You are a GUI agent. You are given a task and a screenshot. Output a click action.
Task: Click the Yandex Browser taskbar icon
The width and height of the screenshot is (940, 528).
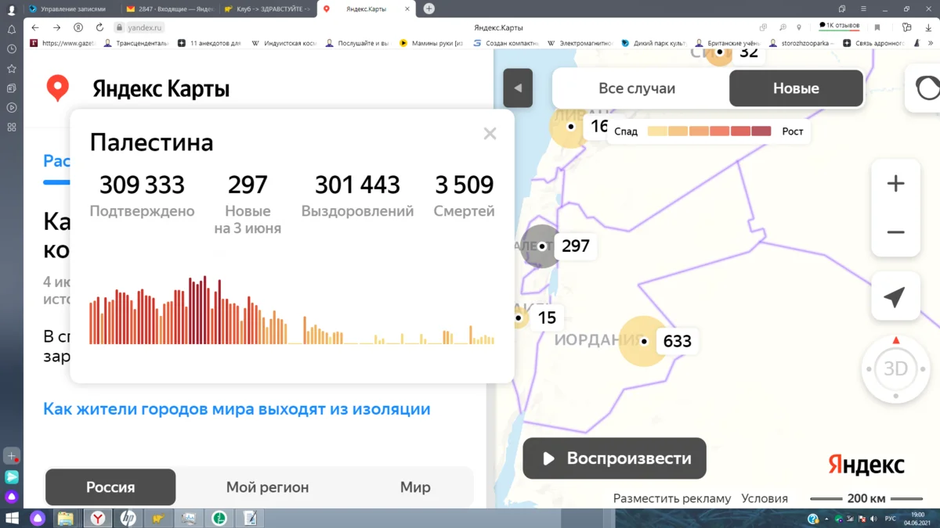click(x=97, y=518)
